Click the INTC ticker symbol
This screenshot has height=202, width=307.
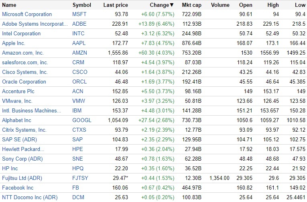click(x=79, y=34)
